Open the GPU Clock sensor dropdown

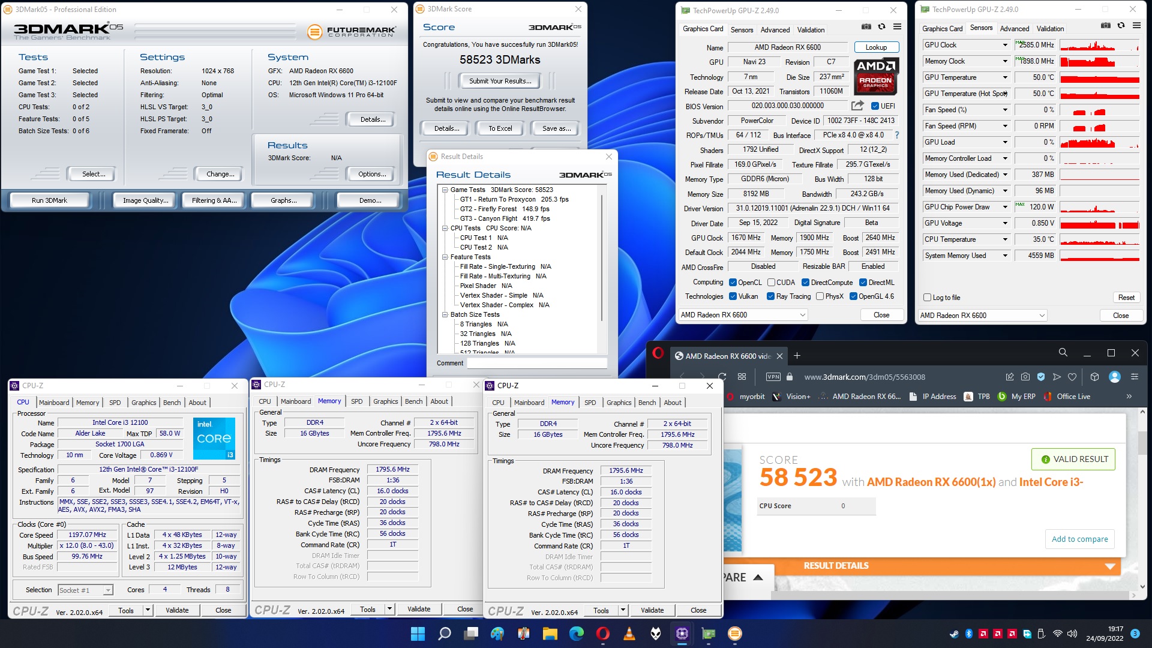click(x=1005, y=45)
